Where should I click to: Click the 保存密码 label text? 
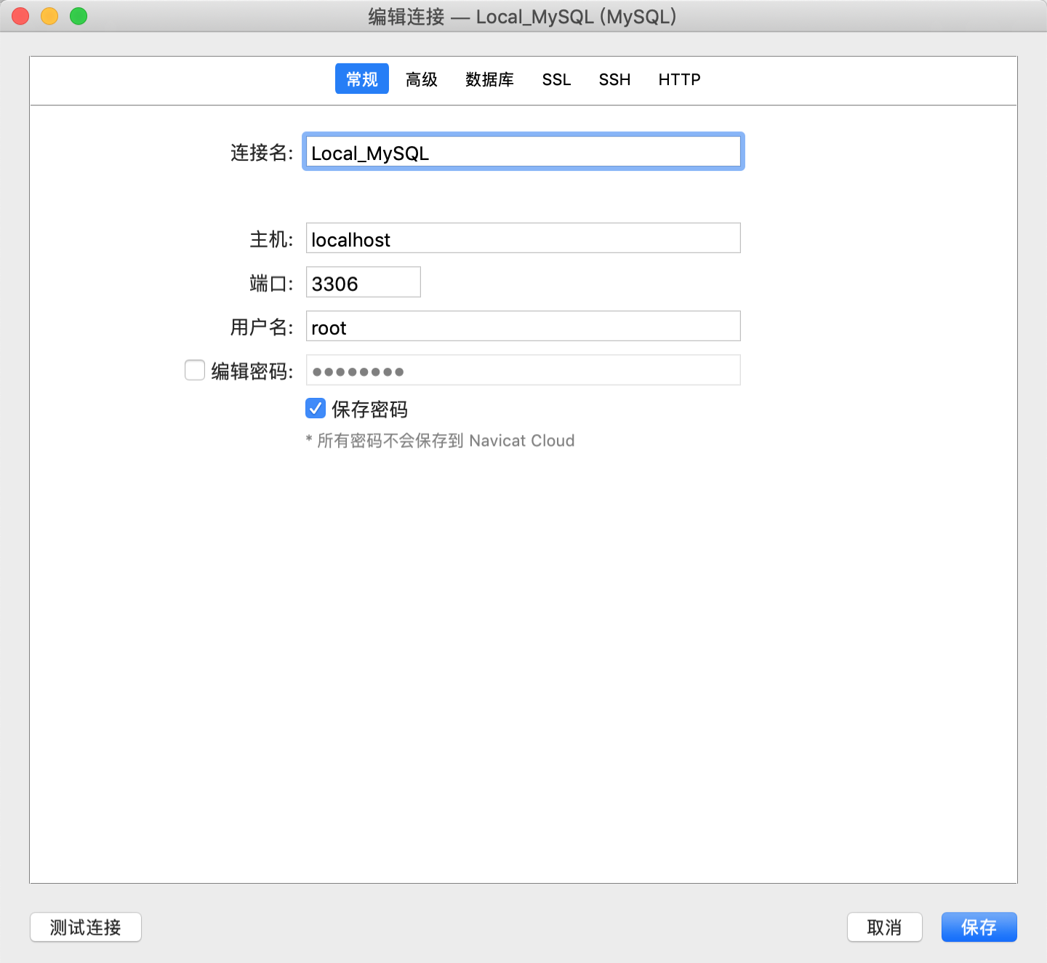coord(370,409)
